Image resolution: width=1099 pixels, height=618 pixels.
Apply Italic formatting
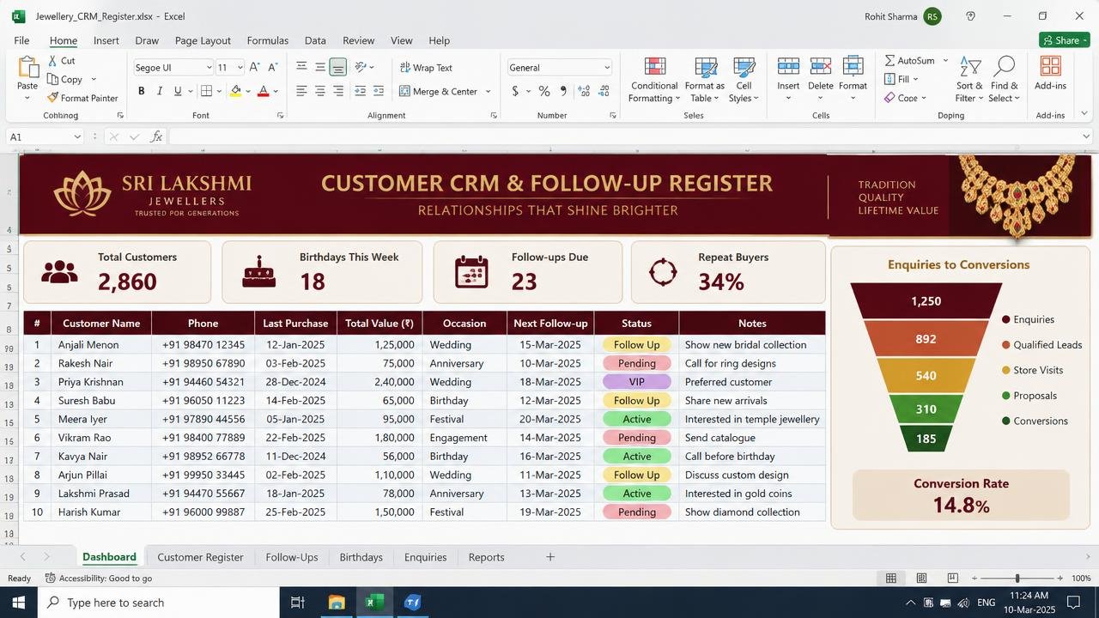159,91
